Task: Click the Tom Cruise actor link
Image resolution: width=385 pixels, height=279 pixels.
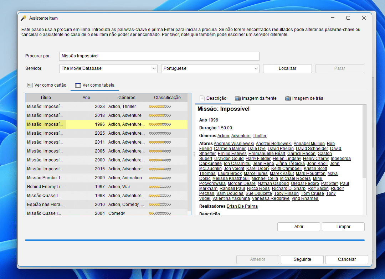Action: [312, 193]
